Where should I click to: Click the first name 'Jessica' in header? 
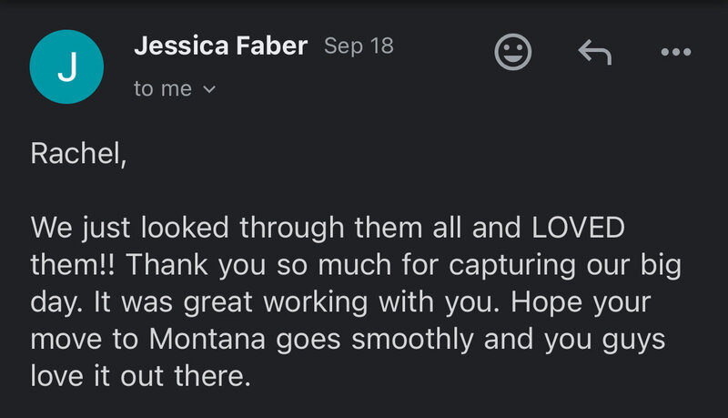pos(181,46)
